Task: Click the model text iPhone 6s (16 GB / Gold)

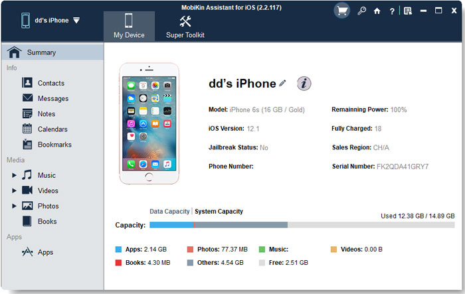Action: tap(267, 110)
